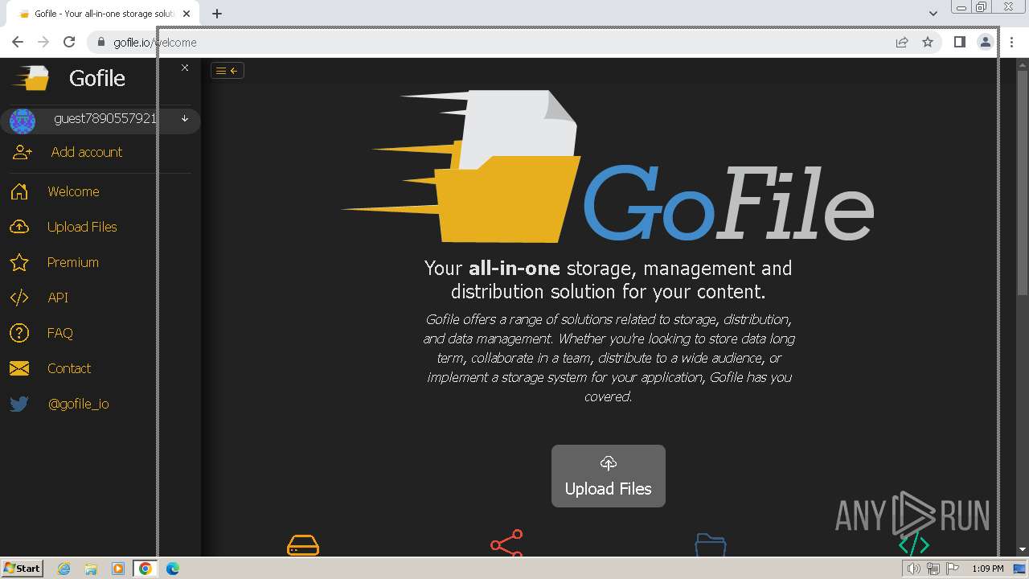The image size is (1029, 579).
Task: Click the volume speaker tray icon
Action: [x=913, y=569]
